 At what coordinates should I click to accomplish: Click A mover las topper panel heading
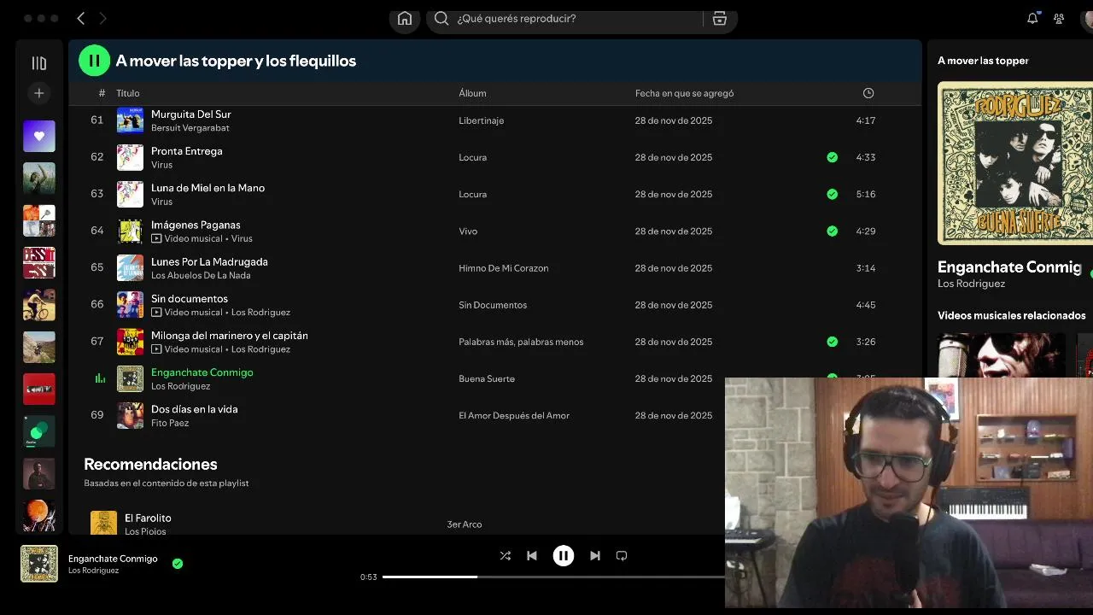(x=983, y=61)
